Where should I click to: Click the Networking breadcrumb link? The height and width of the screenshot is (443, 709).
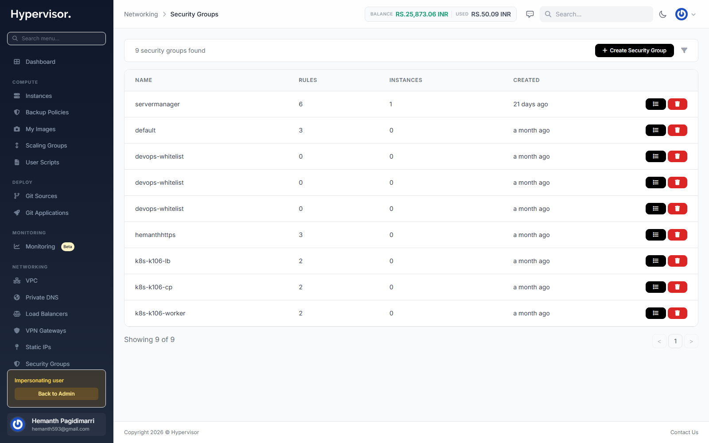pyautogui.click(x=141, y=14)
